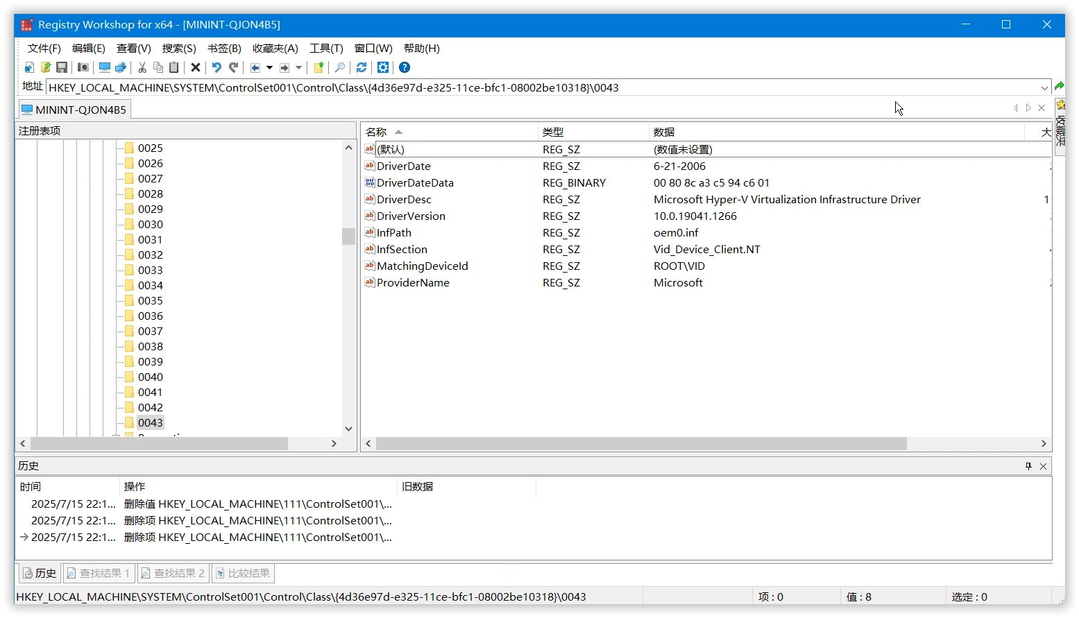This screenshot has width=1079, height=618.
Task: Click the go up one level folder icon
Action: (318, 67)
